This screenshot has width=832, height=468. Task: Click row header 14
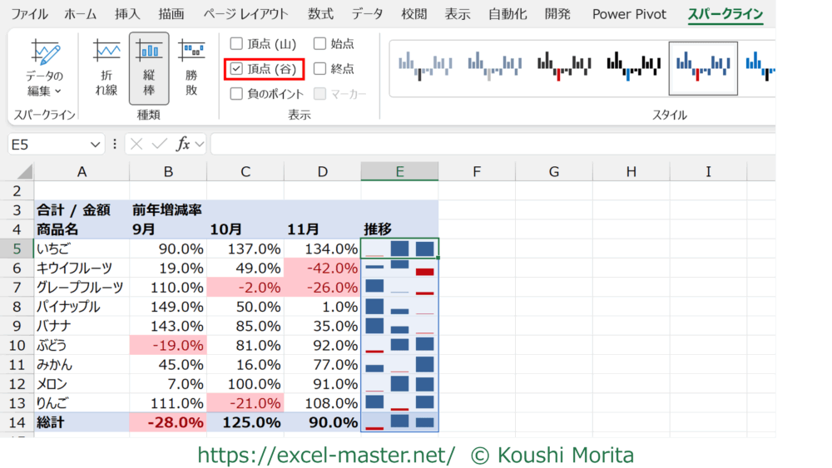pos(17,422)
